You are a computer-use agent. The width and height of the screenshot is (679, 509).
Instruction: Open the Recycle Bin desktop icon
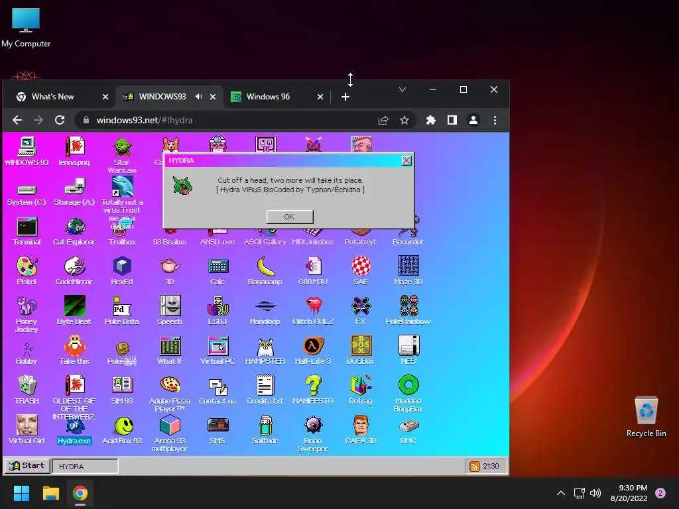pyautogui.click(x=646, y=417)
